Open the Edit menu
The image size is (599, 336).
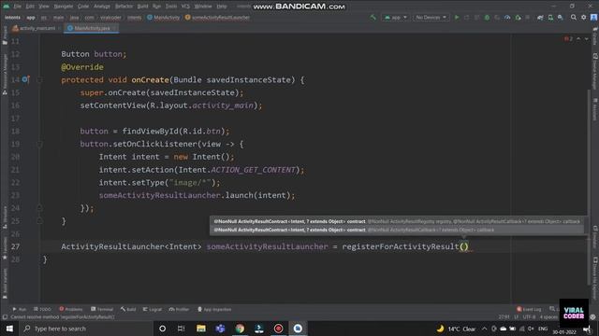click(x=30, y=7)
